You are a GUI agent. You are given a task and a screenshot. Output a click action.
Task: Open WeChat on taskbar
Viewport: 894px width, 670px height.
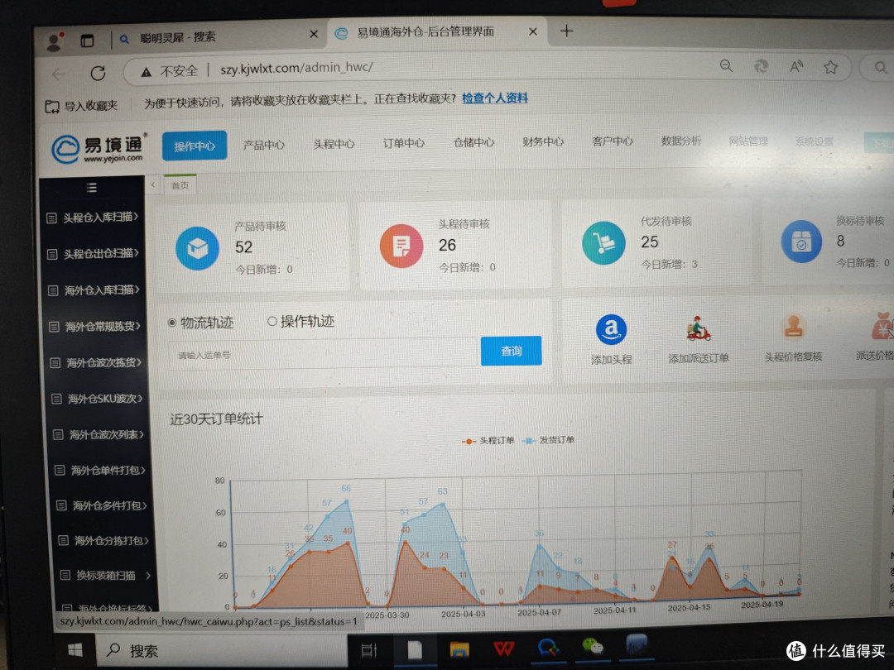click(x=593, y=646)
